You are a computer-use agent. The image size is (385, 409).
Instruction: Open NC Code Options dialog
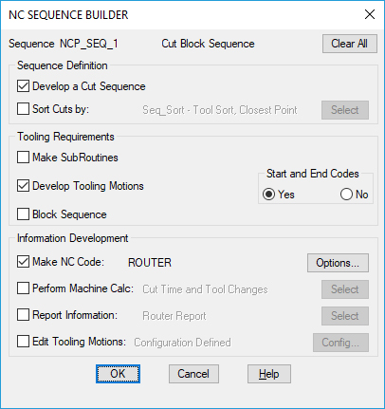pyautogui.click(x=338, y=263)
